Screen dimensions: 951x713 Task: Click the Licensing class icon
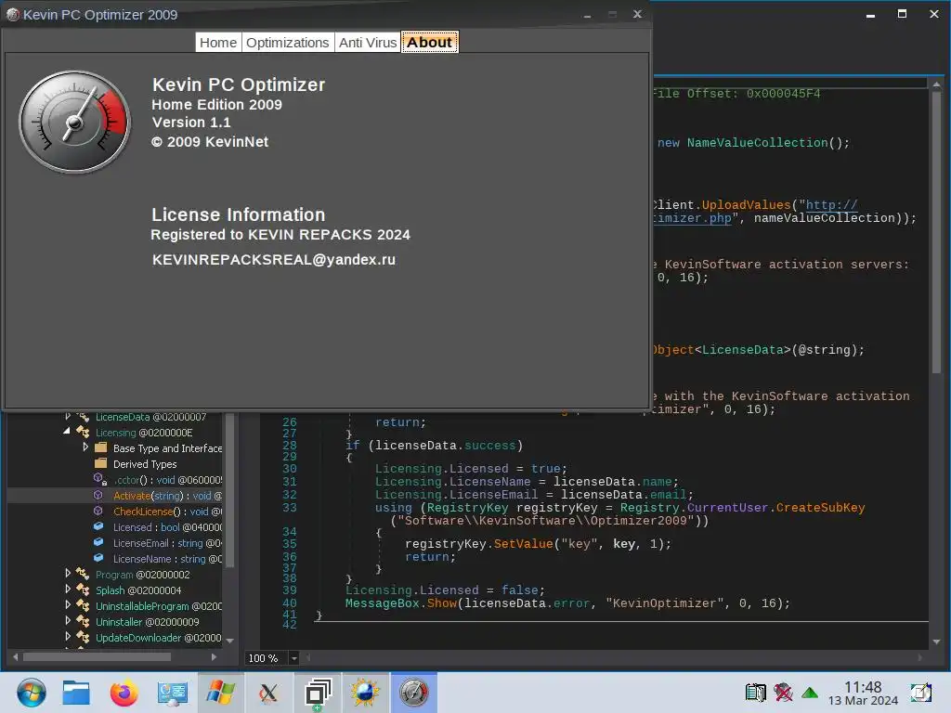(x=83, y=432)
